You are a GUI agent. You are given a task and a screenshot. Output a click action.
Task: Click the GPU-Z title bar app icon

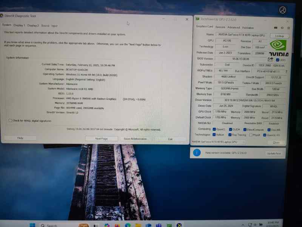point(197,19)
